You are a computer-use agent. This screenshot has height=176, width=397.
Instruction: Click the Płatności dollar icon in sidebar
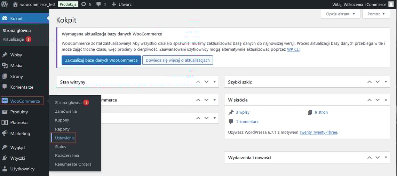pos(5,122)
